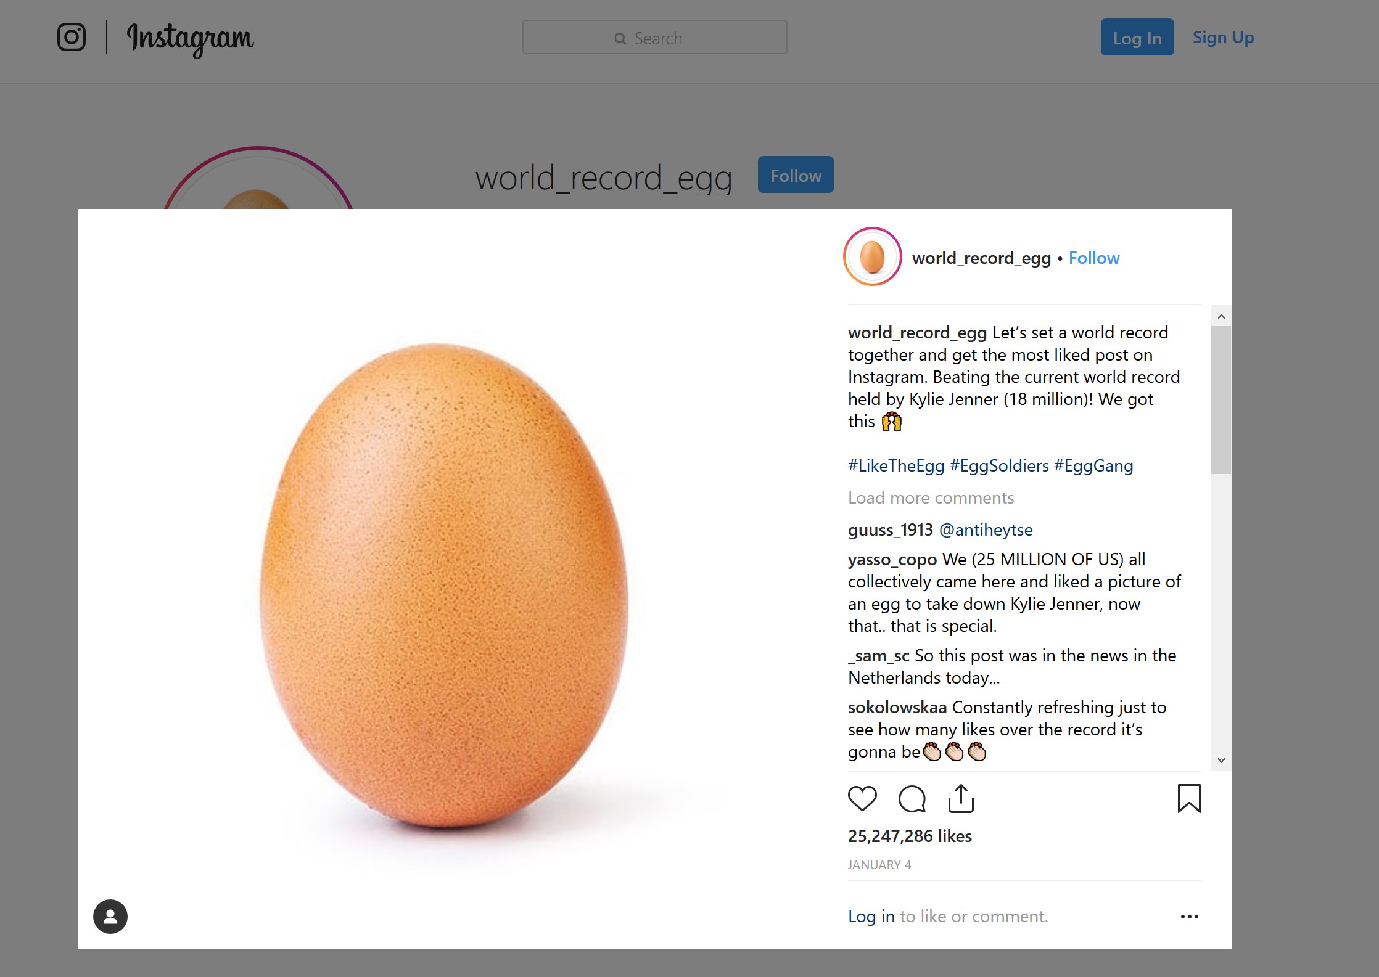Click the @antiheytse mention
The width and height of the screenshot is (1379, 977).
[986, 530]
